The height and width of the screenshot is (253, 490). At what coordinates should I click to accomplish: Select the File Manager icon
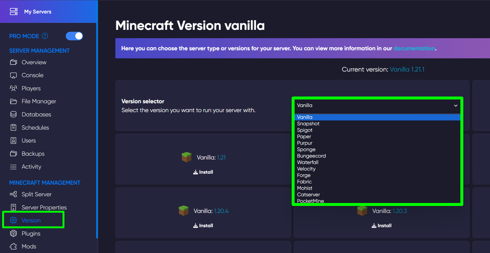(x=13, y=101)
